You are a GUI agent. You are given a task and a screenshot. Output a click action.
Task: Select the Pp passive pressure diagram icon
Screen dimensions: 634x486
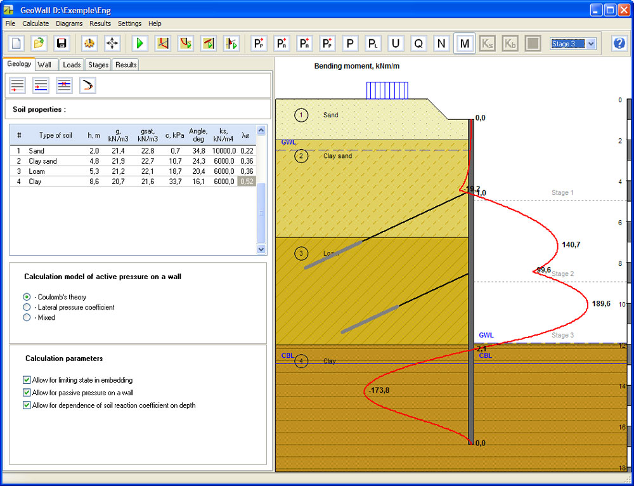click(x=259, y=43)
